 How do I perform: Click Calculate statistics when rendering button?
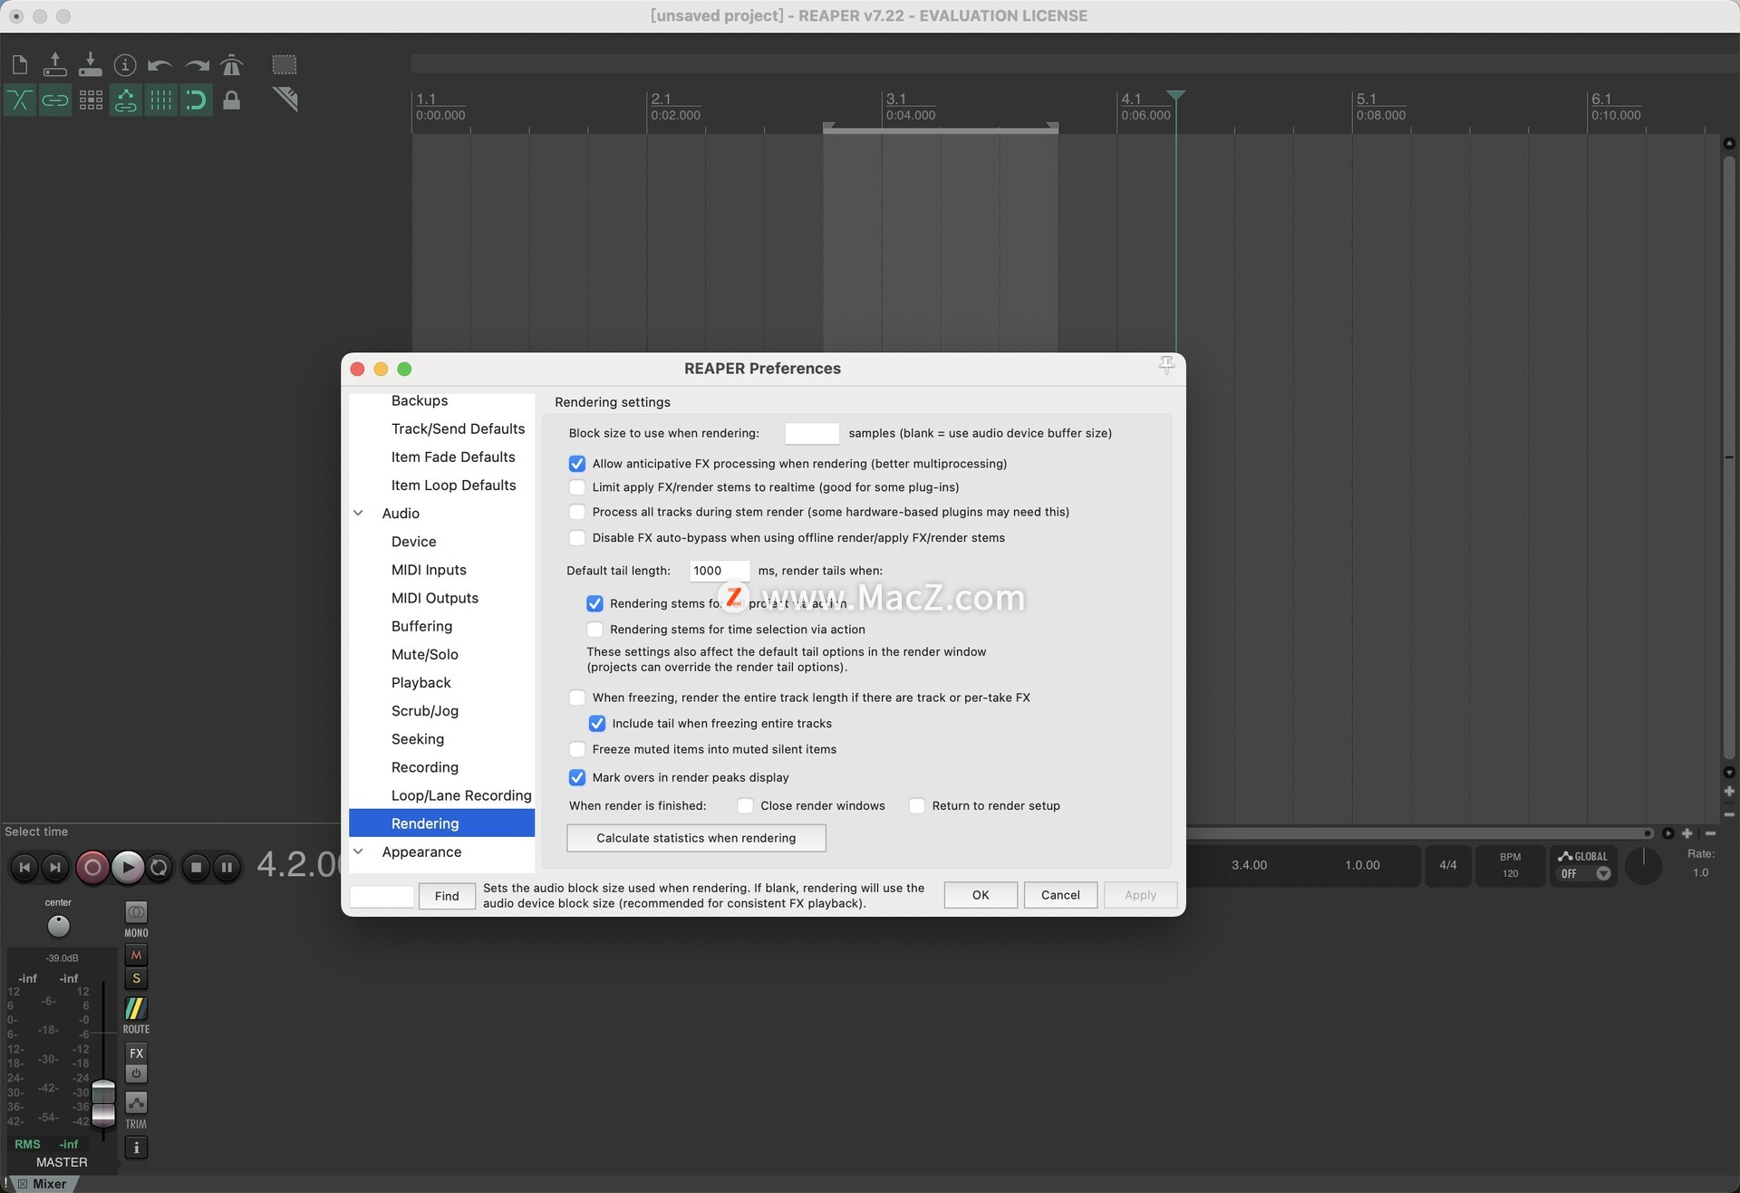pyautogui.click(x=696, y=838)
